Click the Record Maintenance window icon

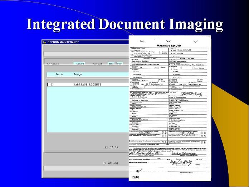[44, 42]
